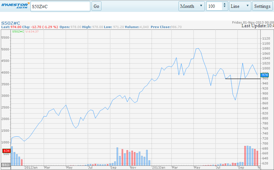Focus the S50Z#C symbol input field

coord(60,6)
